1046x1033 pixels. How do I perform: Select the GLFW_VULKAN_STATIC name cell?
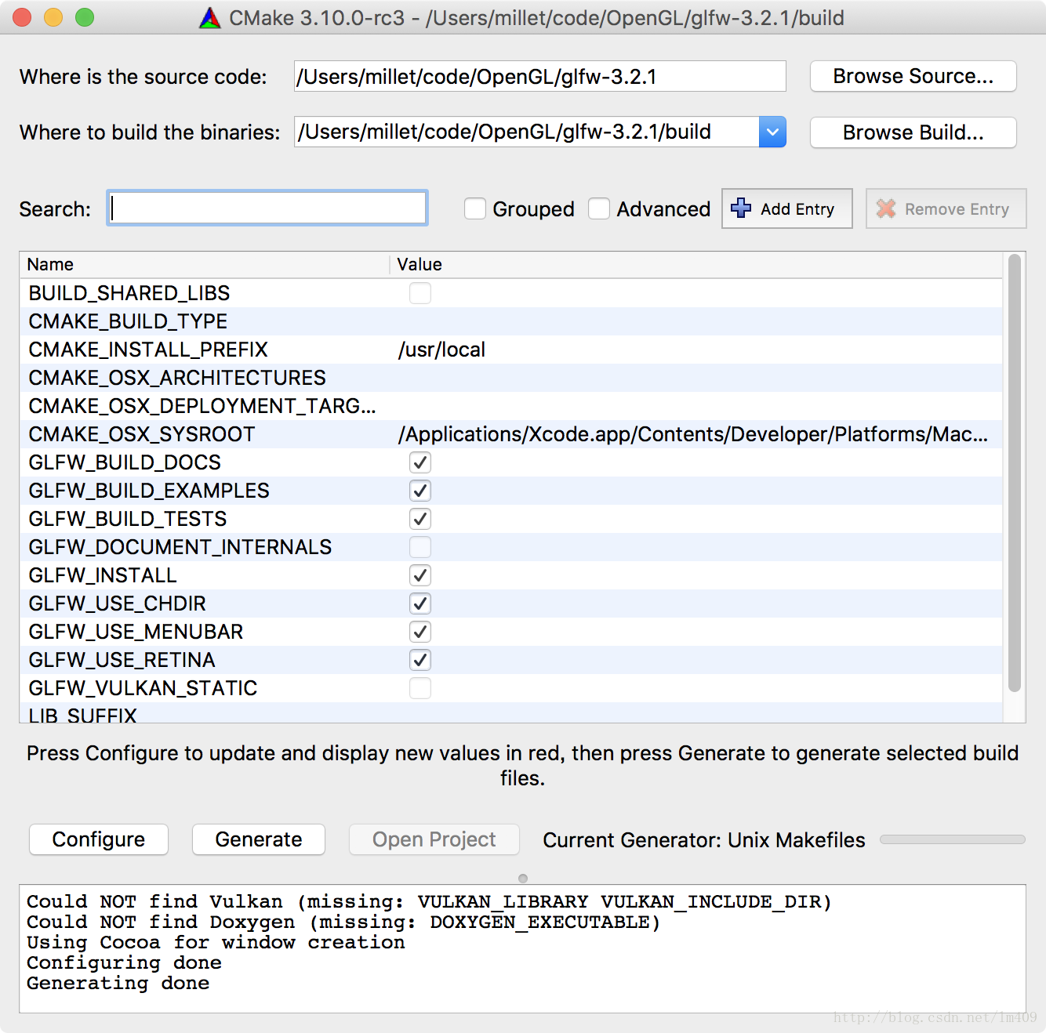[143, 688]
